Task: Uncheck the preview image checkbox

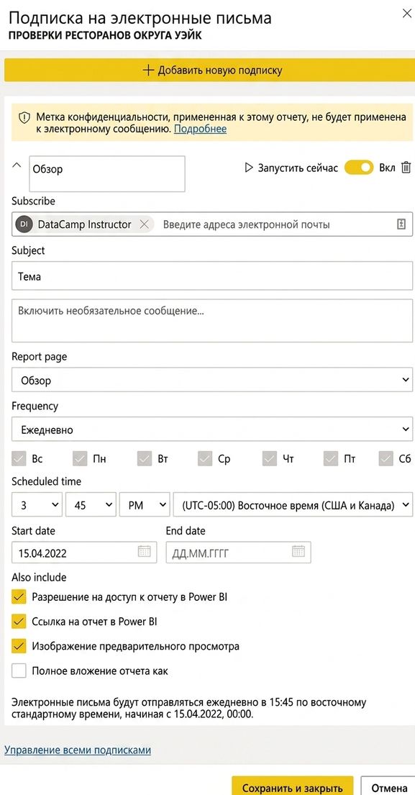Action: tap(19, 647)
